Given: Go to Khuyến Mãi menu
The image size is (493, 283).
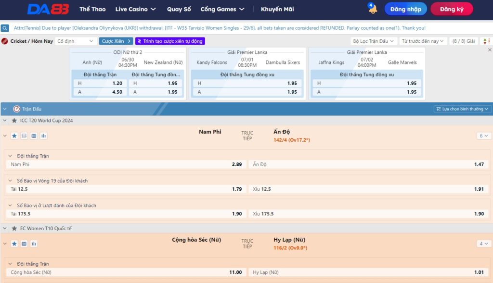Looking at the screenshot, I should [277, 9].
